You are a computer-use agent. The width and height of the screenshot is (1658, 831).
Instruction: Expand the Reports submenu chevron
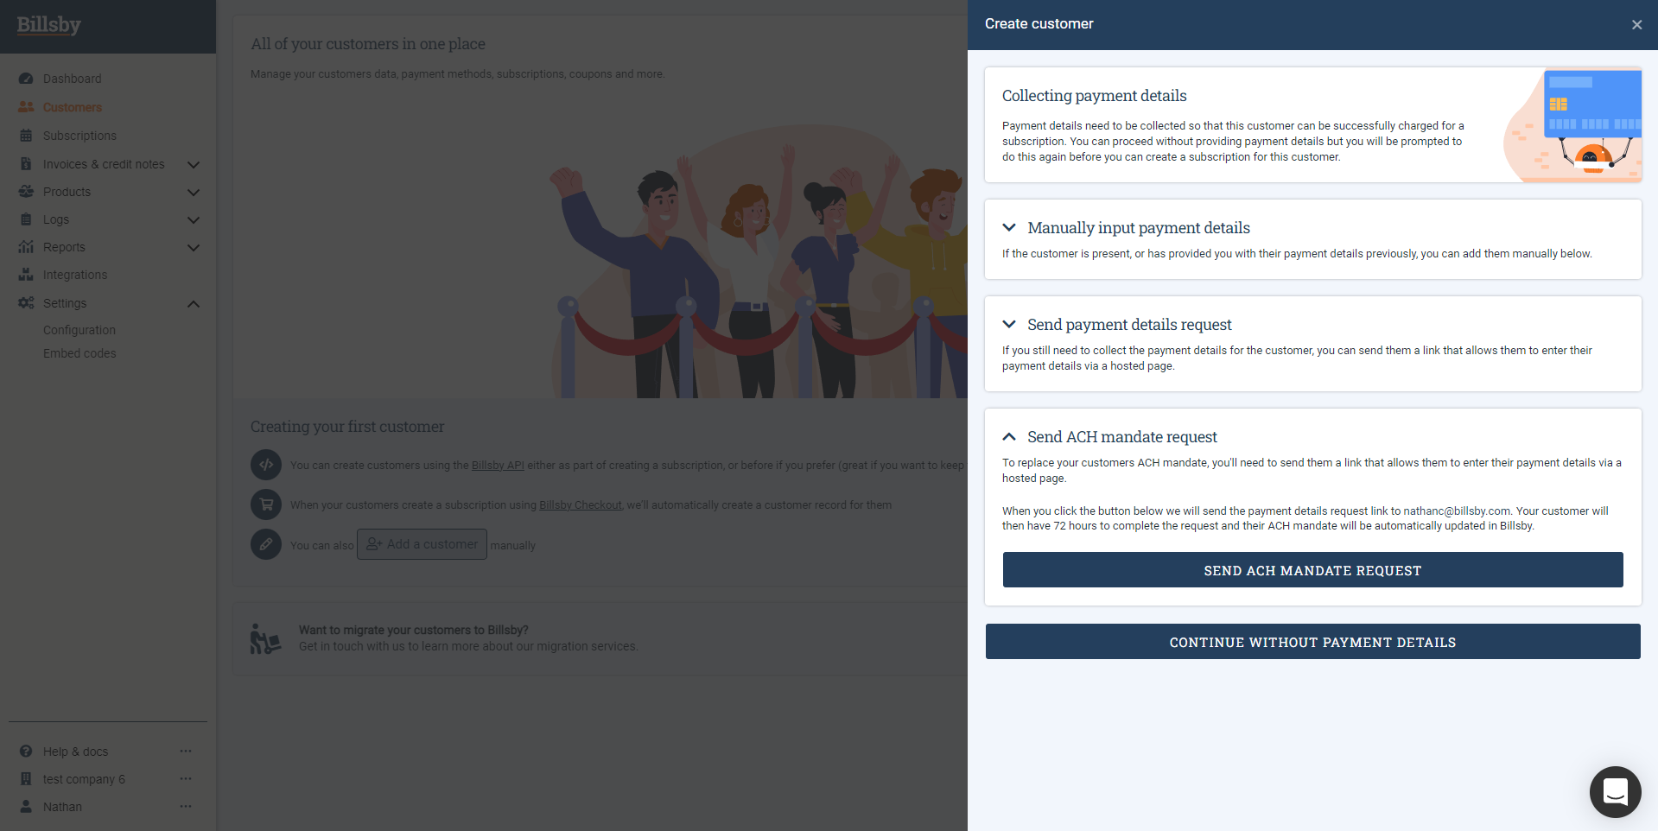[194, 247]
